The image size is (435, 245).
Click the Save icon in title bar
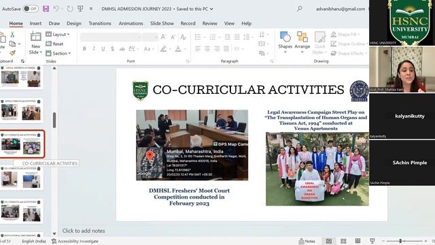coord(46,9)
